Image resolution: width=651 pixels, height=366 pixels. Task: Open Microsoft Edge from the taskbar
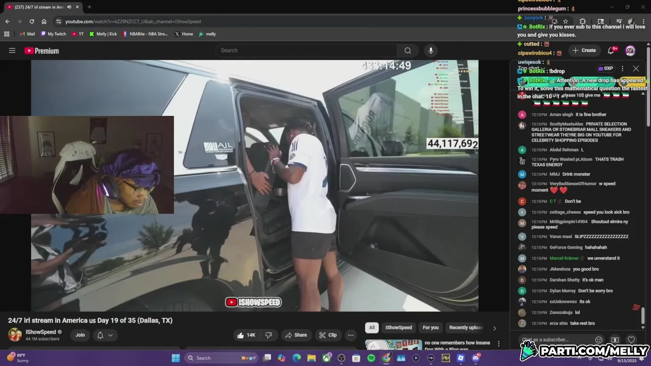pyautogui.click(x=297, y=358)
